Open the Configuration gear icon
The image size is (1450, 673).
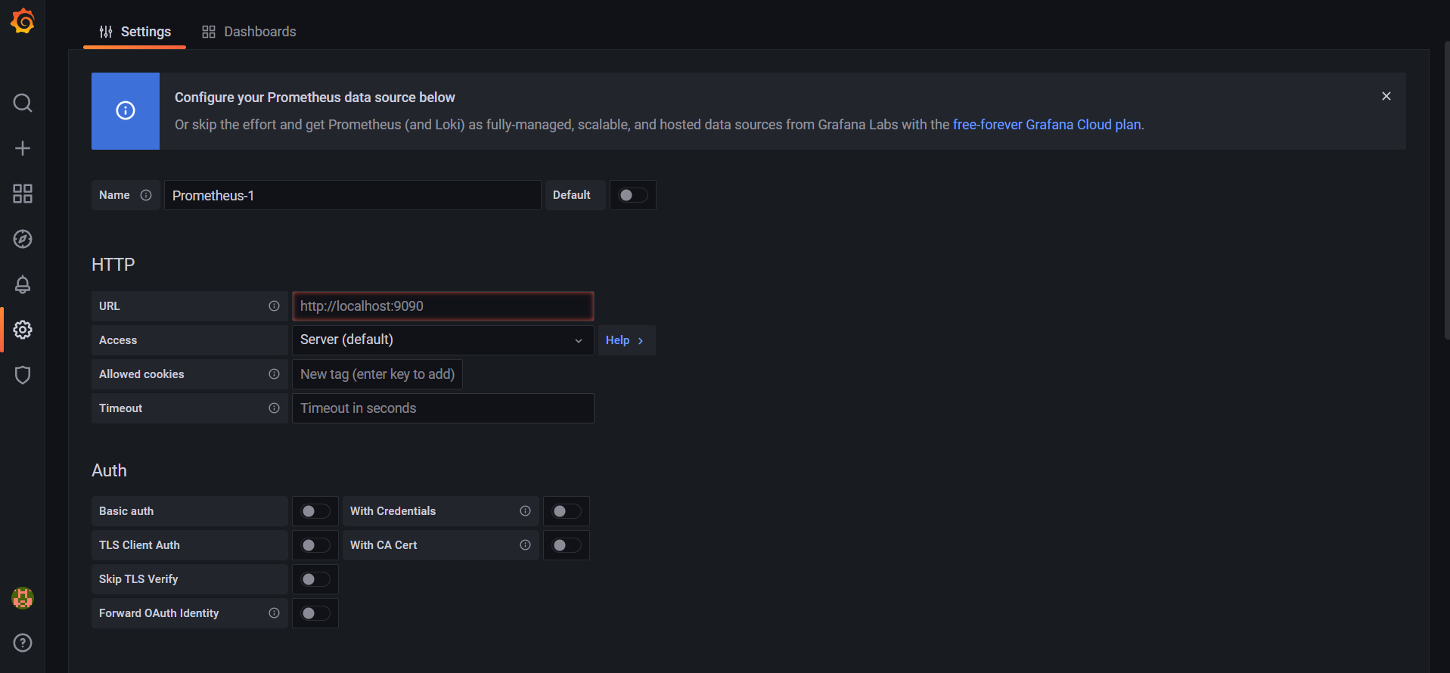pos(23,330)
